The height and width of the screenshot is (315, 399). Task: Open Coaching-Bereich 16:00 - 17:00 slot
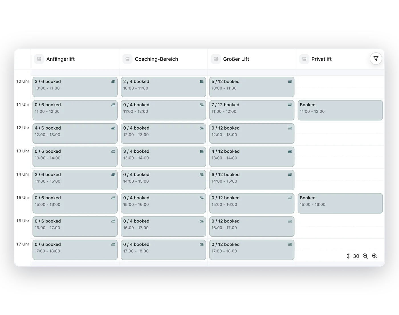[x=163, y=226]
